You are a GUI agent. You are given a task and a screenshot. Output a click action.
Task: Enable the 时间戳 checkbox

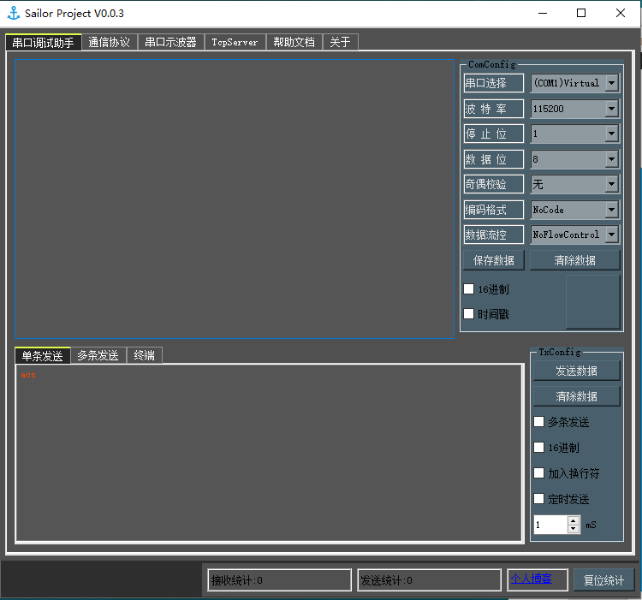[469, 314]
